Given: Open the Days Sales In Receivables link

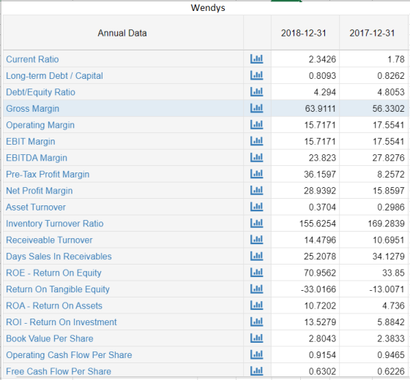Looking at the screenshot, I should click(59, 256).
